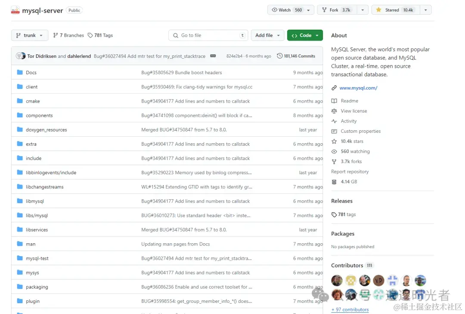Open the mysys folder icon
The width and height of the screenshot is (465, 314).
[20, 272]
